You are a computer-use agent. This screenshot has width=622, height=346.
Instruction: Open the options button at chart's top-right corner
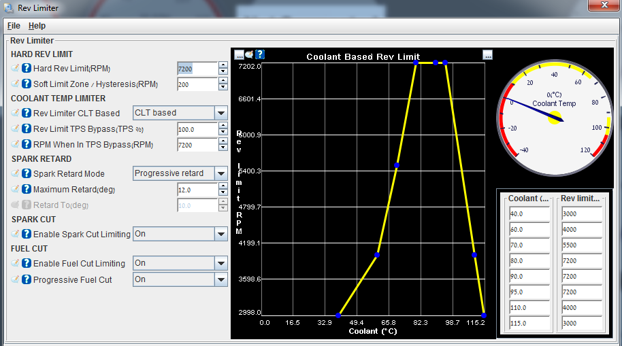pyautogui.click(x=487, y=54)
